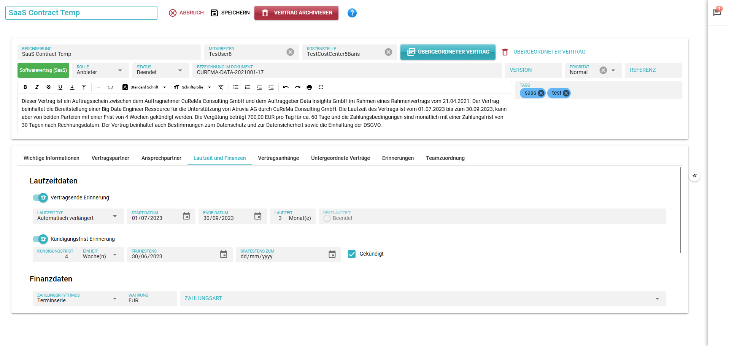This screenshot has height=346, width=729.
Task: Open the Ende-Datum calendar picker
Action: [x=257, y=216]
